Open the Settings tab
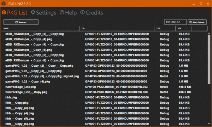The height and width of the screenshot is (127, 212). pyautogui.click(x=43, y=13)
